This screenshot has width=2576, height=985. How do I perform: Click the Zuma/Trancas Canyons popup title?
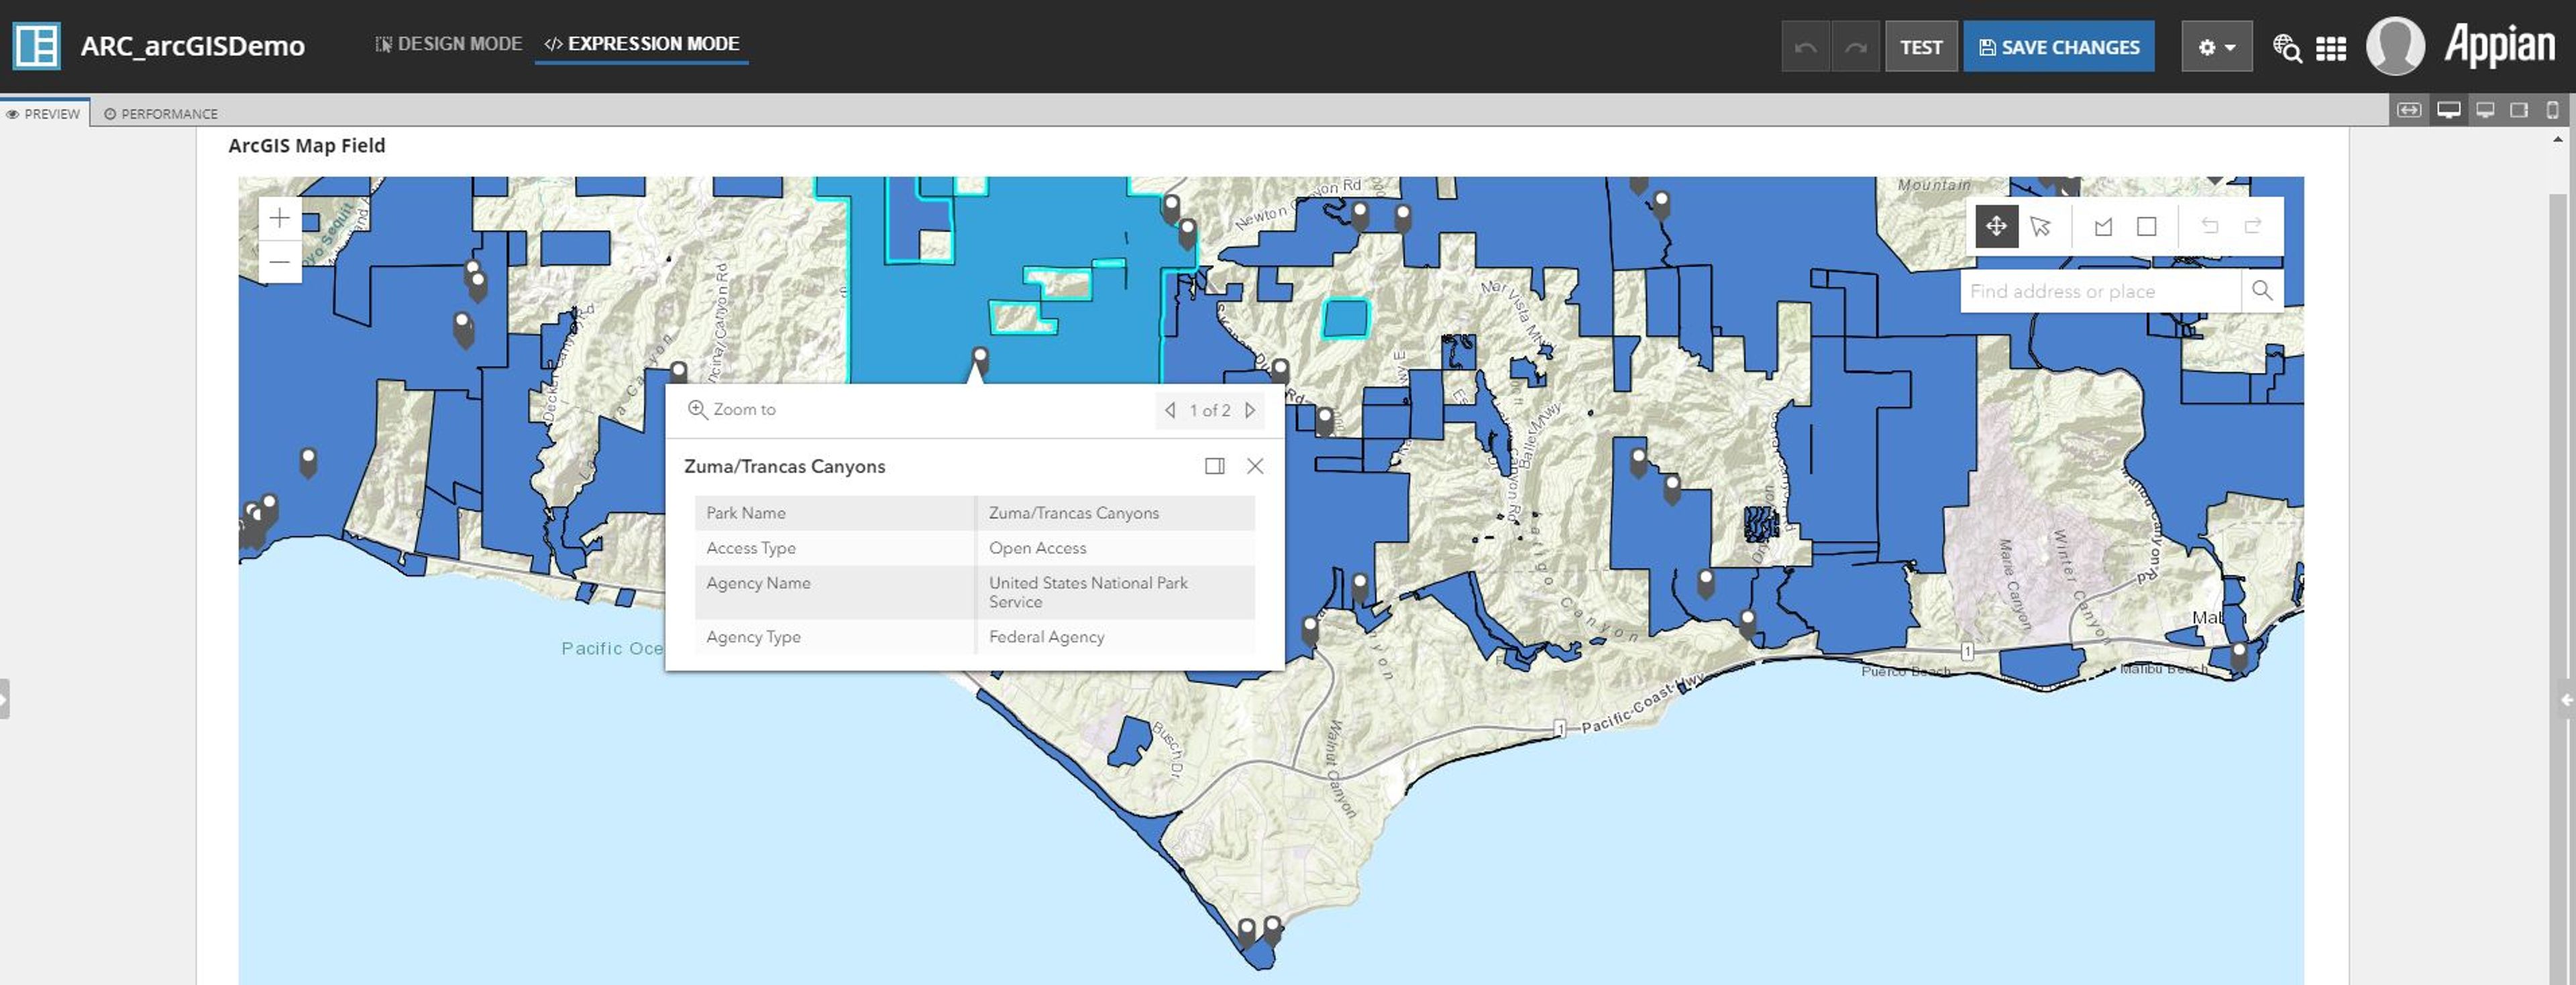coord(785,466)
